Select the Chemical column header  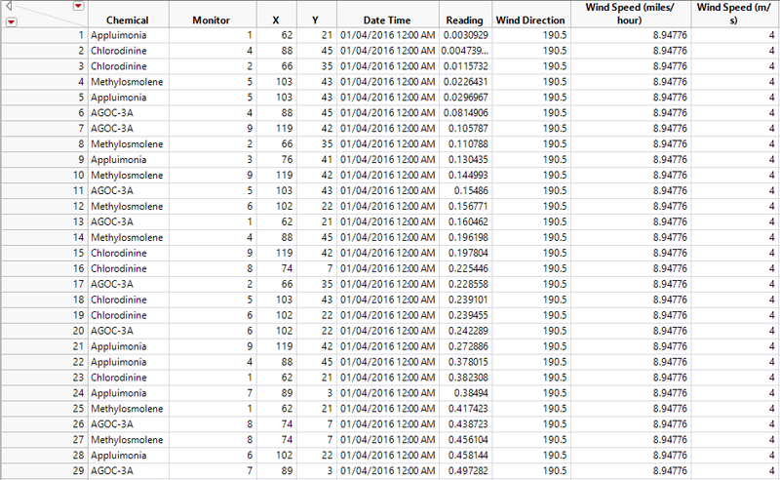[128, 20]
